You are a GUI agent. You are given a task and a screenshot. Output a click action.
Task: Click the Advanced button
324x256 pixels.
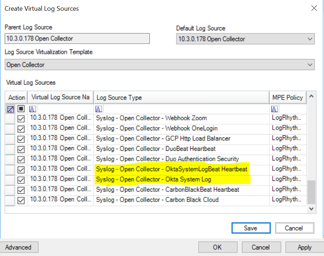click(19, 247)
